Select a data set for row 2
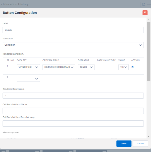The width and height of the screenshot is (151, 152). (28, 79)
